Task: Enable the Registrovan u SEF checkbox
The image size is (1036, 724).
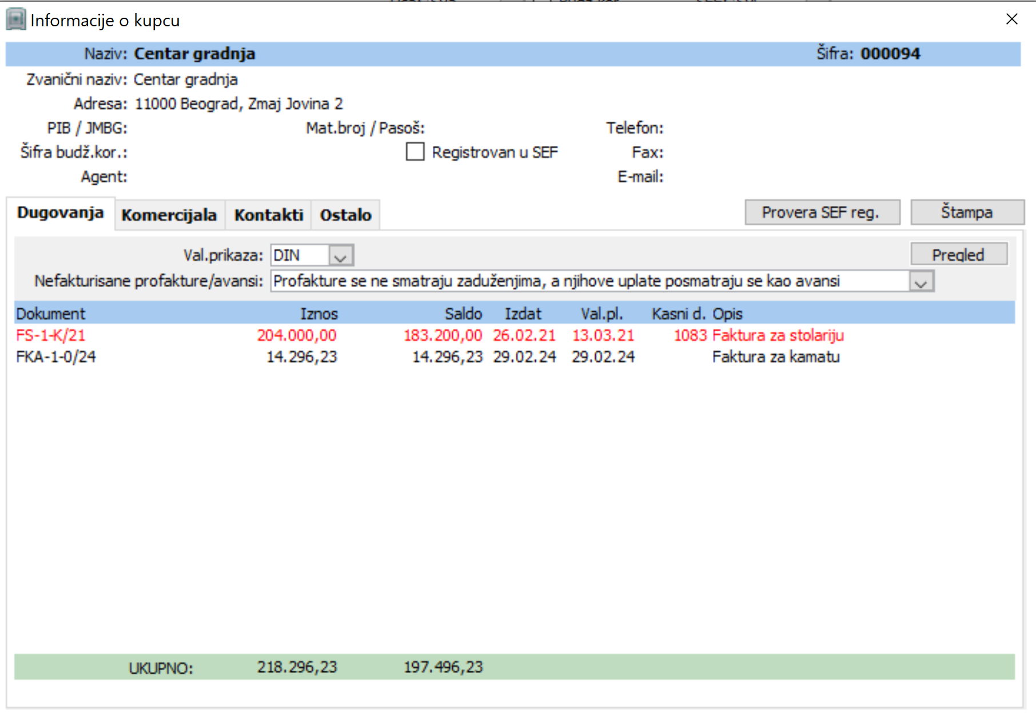Action: [415, 152]
